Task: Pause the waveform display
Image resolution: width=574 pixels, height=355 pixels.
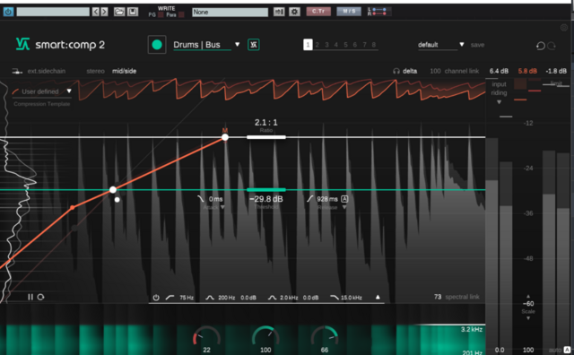Action: (30, 297)
